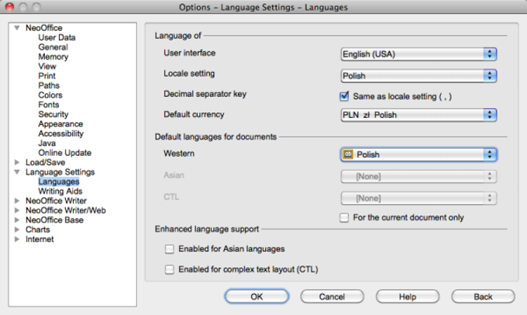Screen dimensions: 527x315
Task: Select the NeoOffice Base label
Action: [54, 220]
